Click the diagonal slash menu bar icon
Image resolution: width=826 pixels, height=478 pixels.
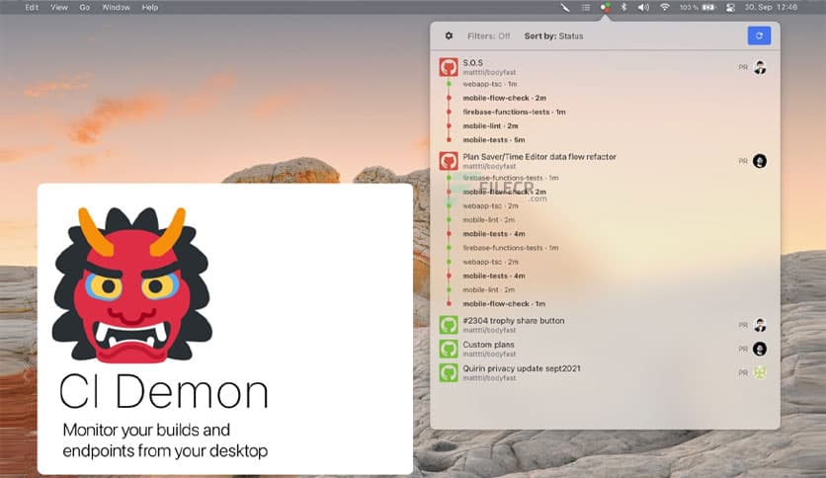tap(565, 7)
